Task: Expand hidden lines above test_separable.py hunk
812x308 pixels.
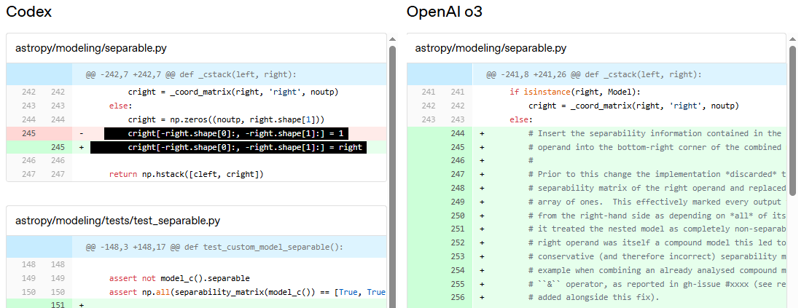Action: 39,247
